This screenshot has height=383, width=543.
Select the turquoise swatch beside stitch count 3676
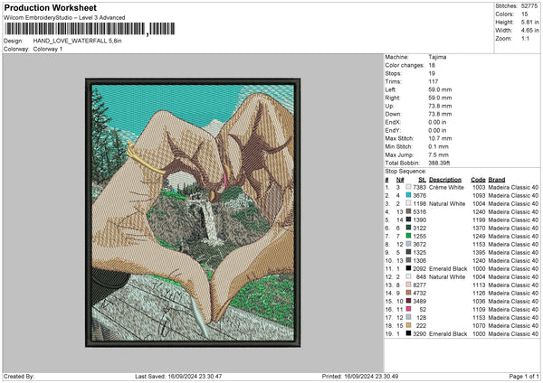409,195
